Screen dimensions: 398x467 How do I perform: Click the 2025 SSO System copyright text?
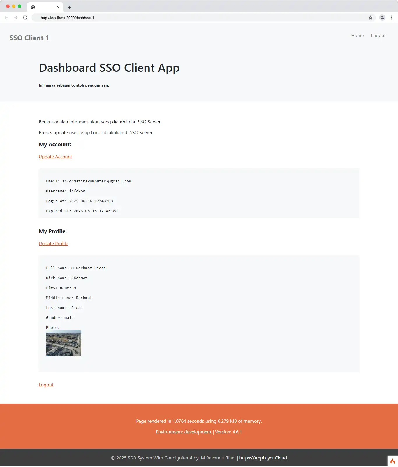pyautogui.click(x=173, y=458)
